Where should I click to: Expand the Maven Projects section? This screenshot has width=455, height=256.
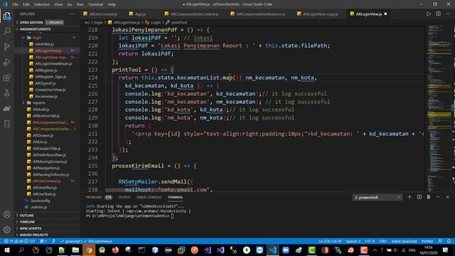point(48,235)
